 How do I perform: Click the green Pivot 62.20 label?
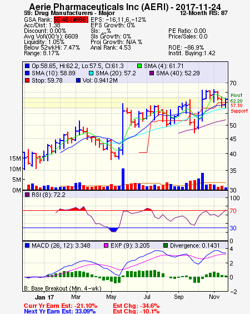click(236, 98)
